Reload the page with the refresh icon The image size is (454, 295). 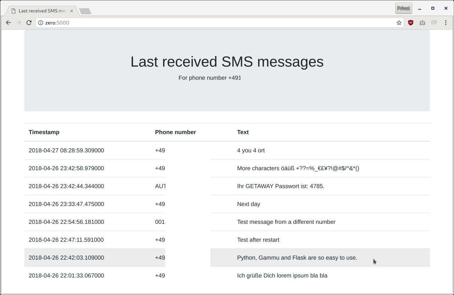point(29,23)
